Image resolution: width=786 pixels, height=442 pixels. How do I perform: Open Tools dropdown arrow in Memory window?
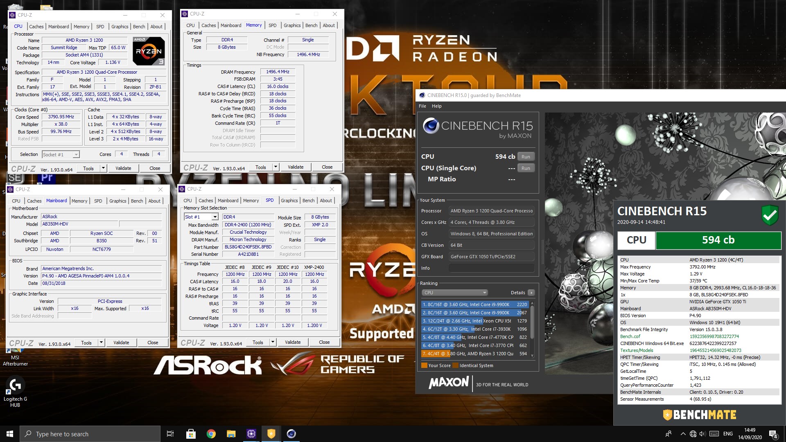276,167
